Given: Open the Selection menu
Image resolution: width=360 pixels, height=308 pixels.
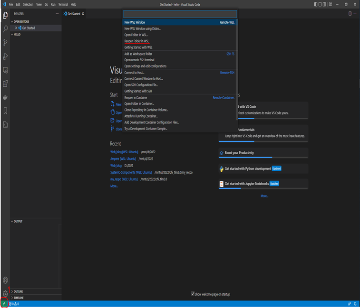Looking at the screenshot, I should pyautogui.click(x=28, y=4).
